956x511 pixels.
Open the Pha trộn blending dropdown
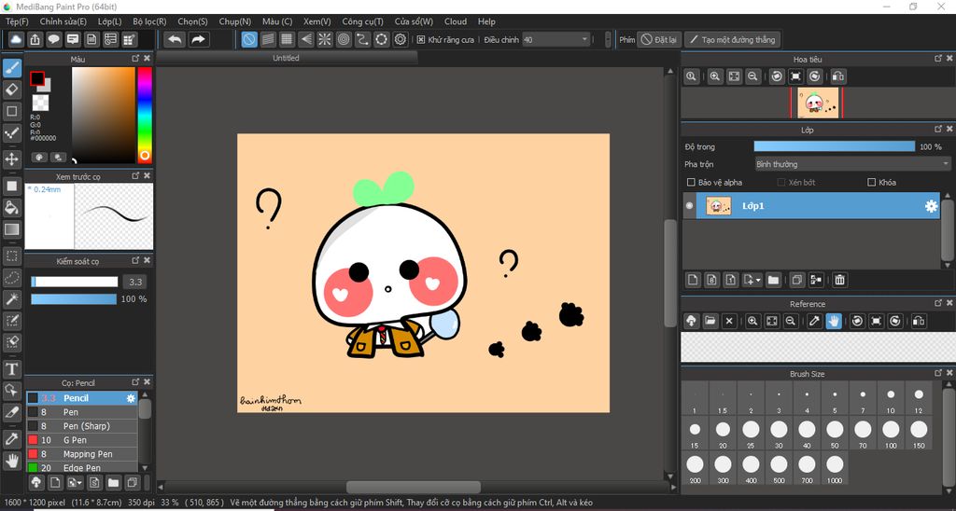click(x=851, y=164)
